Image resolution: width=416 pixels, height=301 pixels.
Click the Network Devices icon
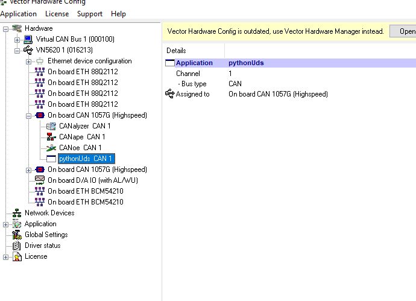click(17, 213)
